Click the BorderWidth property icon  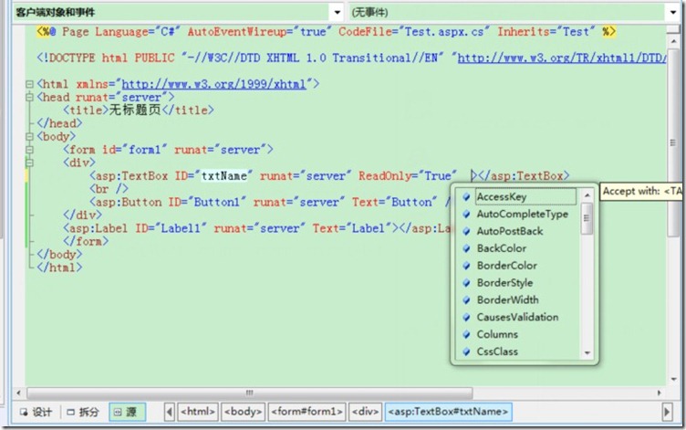point(466,300)
